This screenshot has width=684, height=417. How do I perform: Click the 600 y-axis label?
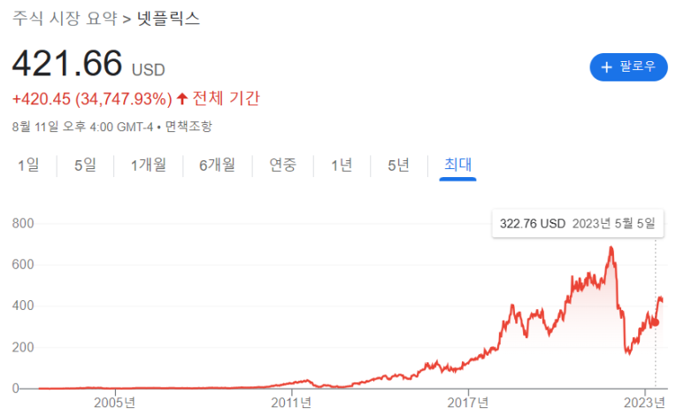coord(23,265)
